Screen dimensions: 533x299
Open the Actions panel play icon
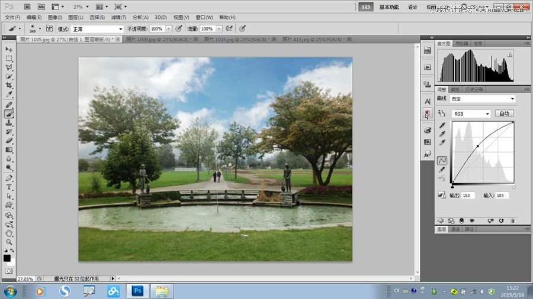tap(428, 67)
